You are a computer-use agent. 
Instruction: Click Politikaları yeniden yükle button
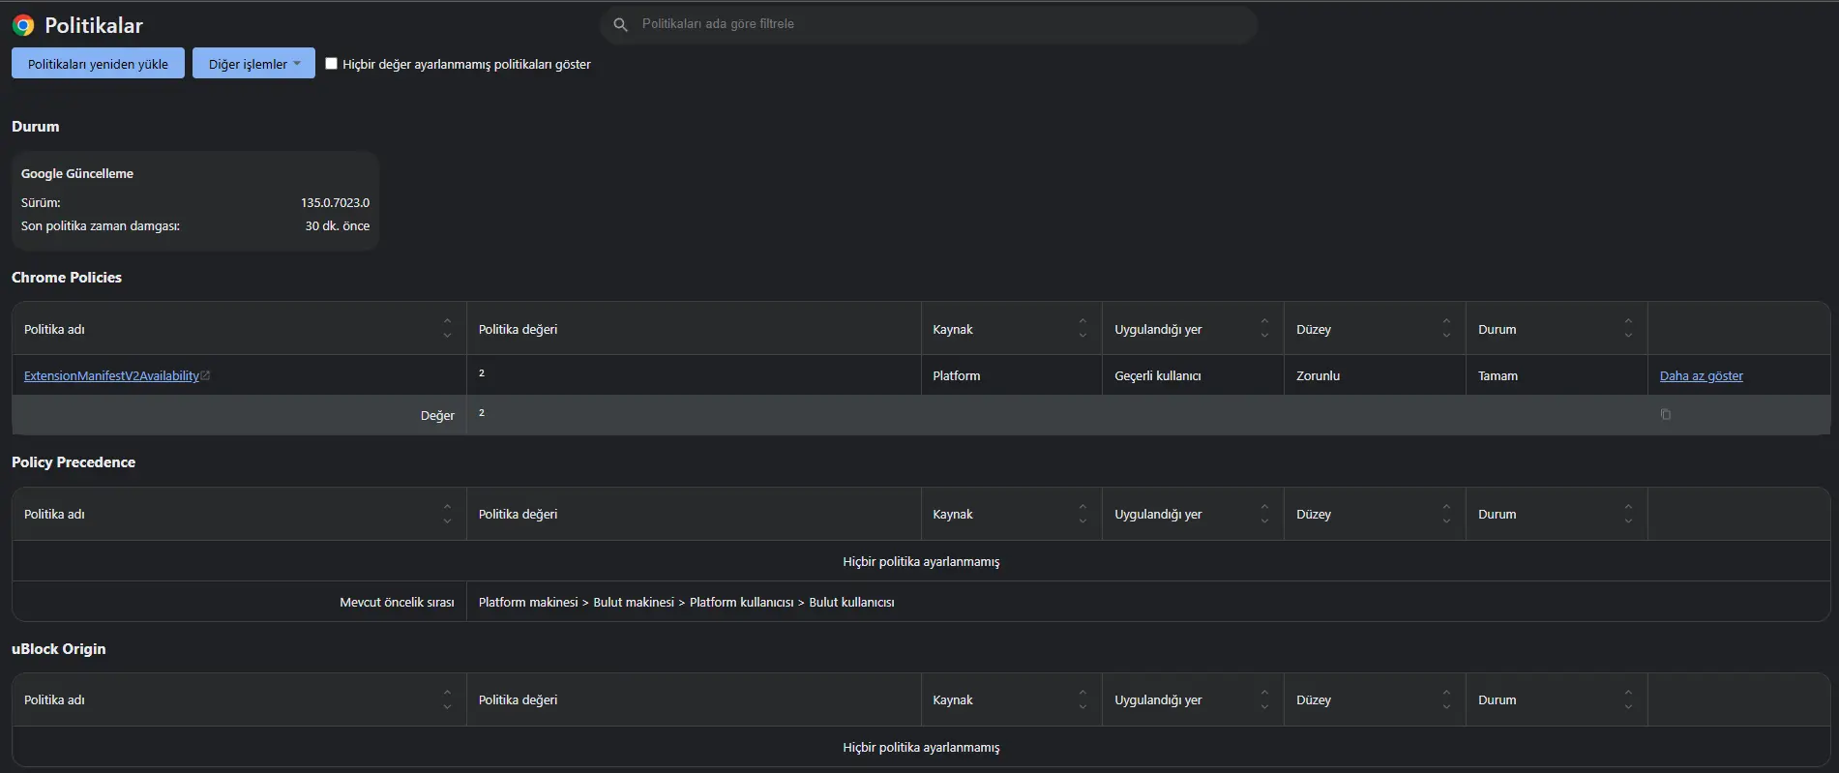(x=98, y=64)
